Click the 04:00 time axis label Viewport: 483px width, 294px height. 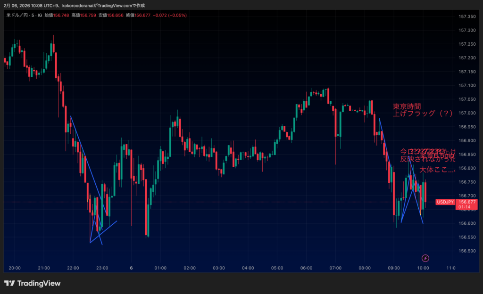tap(248, 268)
